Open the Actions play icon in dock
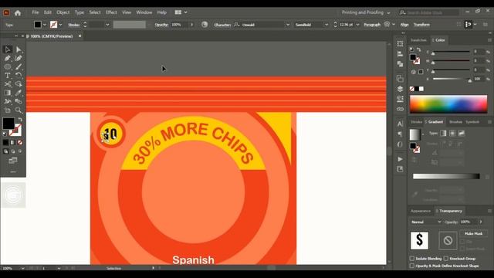 click(x=400, y=159)
